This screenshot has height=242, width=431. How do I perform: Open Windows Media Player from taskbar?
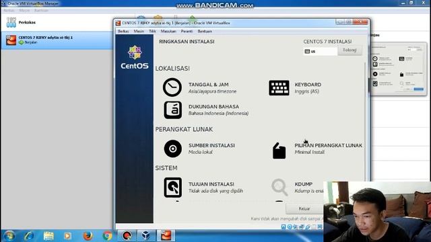tap(67, 236)
